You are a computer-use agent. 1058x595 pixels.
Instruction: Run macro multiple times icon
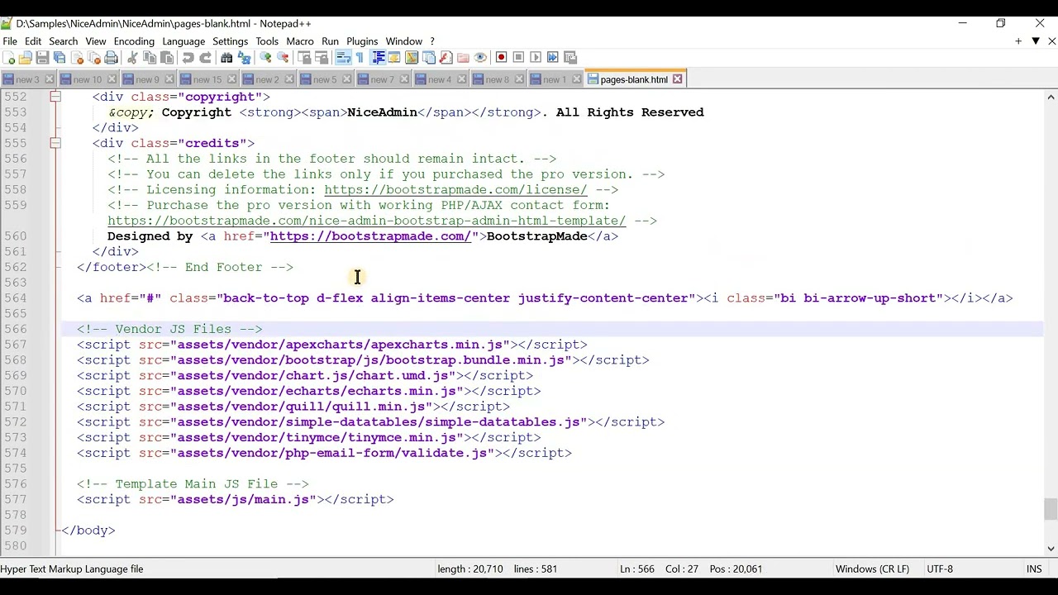[553, 57]
